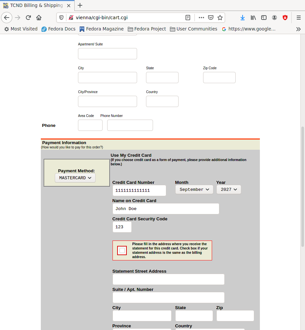Open the Fedora Project bookmark folder
The width and height of the screenshot is (305, 330).
click(x=147, y=29)
